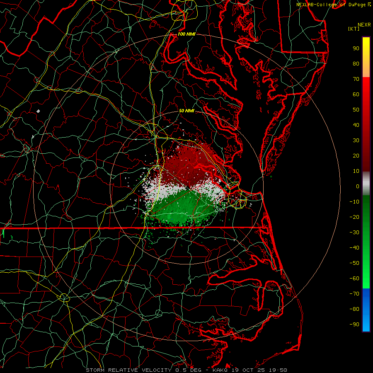Click the blue bottom segment of color bar
Viewport: 373px width, 373px height.
[x=366, y=310]
